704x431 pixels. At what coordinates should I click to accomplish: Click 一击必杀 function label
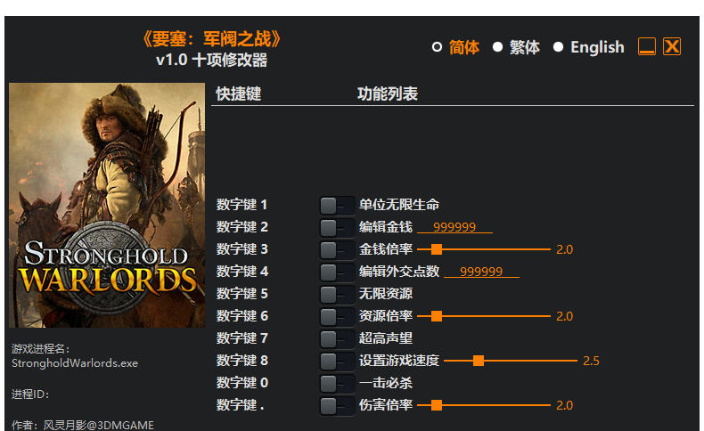point(385,383)
